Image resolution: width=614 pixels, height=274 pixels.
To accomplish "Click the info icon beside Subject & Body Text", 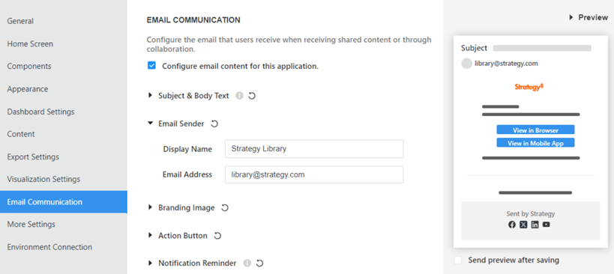I will [x=240, y=96].
